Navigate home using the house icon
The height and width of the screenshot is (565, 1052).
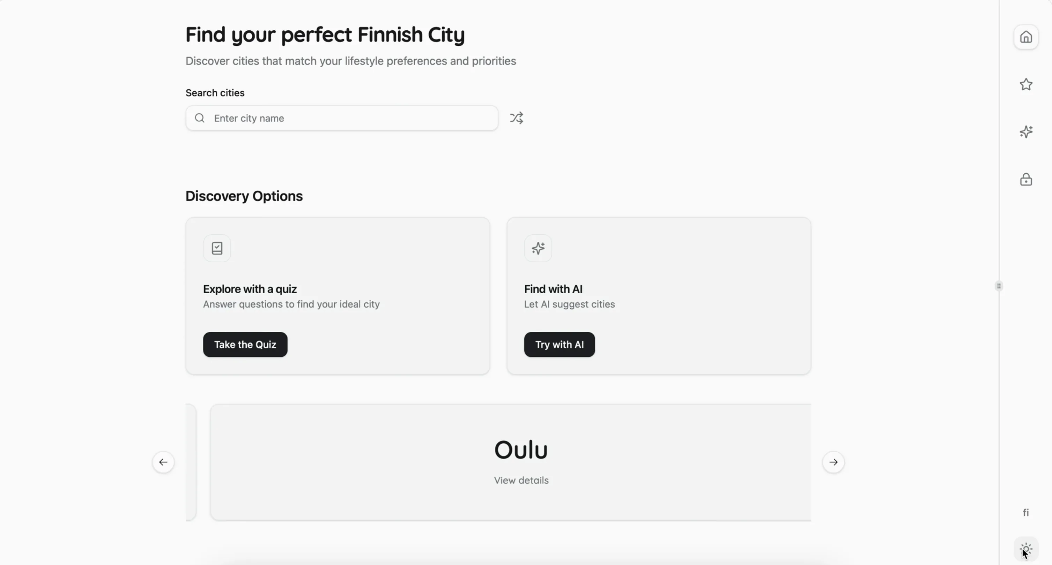click(x=1026, y=37)
